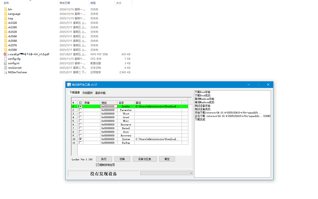Screen dimensions: 318x199
Task: Select the config.cfg file icon
Action: pos(5,59)
